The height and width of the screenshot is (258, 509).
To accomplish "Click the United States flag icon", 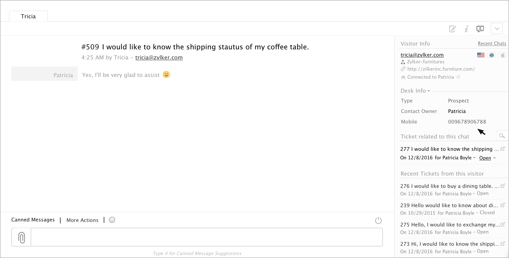I will coord(481,55).
